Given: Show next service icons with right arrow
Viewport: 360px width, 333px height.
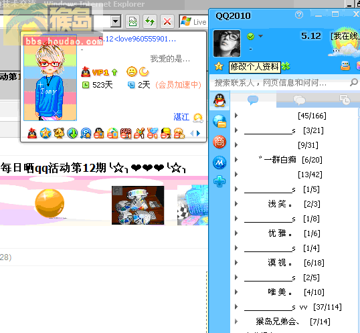Looking at the screenshot, I should coord(198,133).
